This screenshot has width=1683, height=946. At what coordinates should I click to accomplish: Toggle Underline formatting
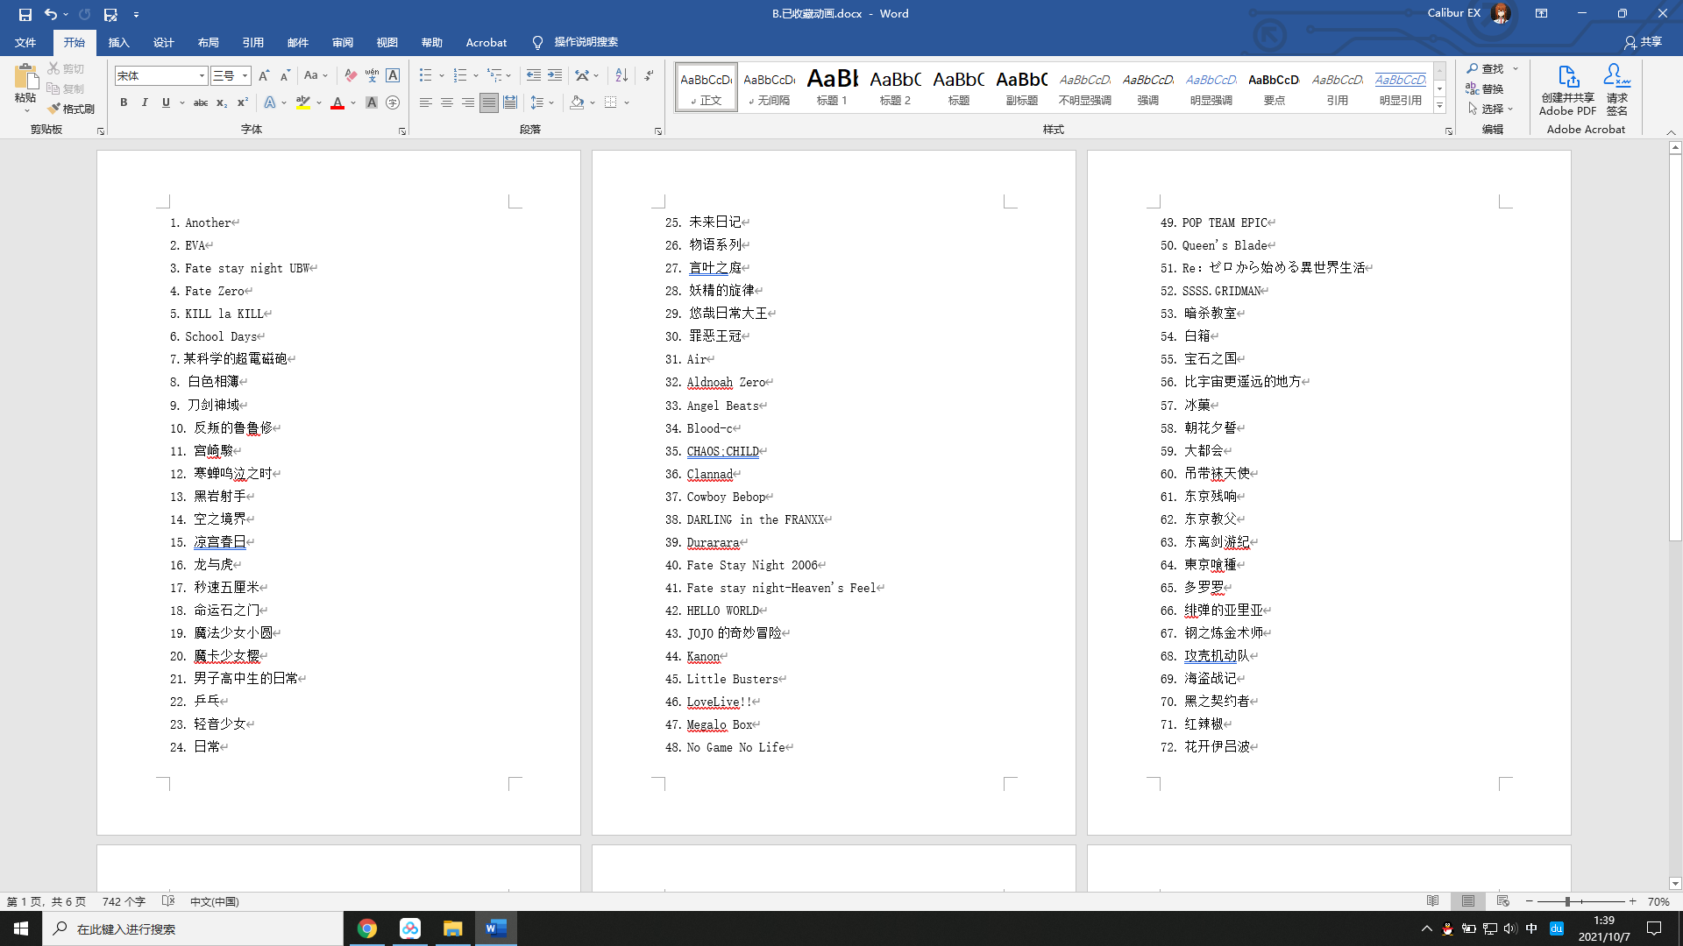click(x=166, y=103)
